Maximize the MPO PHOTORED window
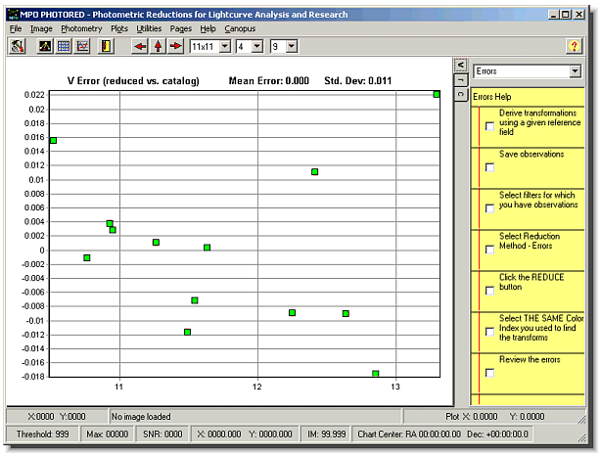 [566, 15]
